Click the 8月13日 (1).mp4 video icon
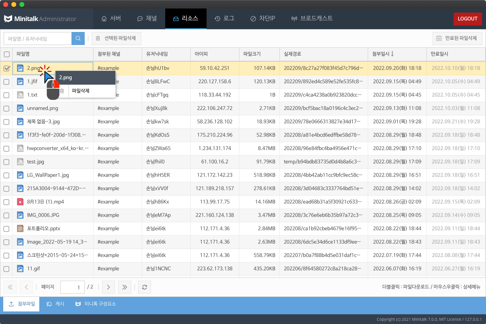The width and height of the screenshot is (486, 324). coord(20,202)
